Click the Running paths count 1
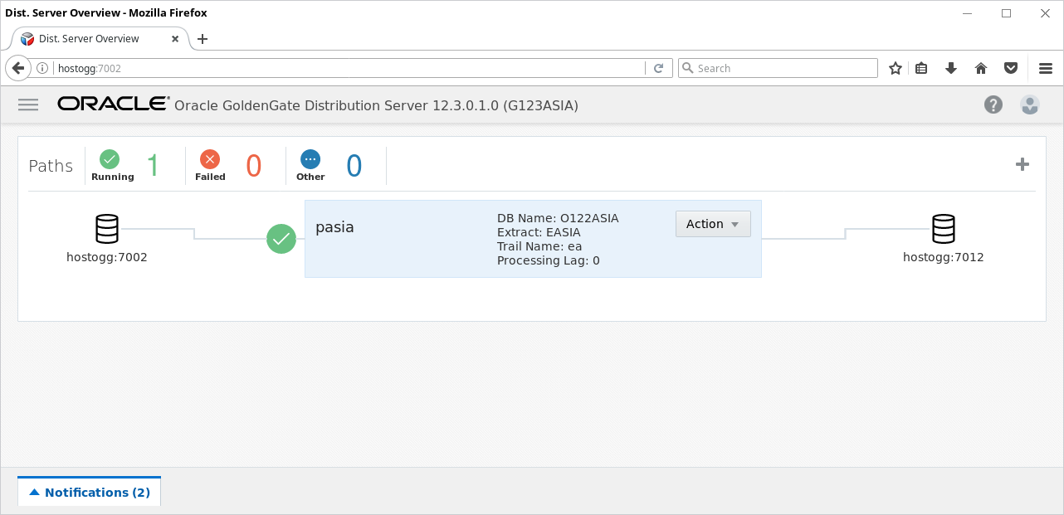Image resolution: width=1064 pixels, height=515 pixels. [x=153, y=166]
